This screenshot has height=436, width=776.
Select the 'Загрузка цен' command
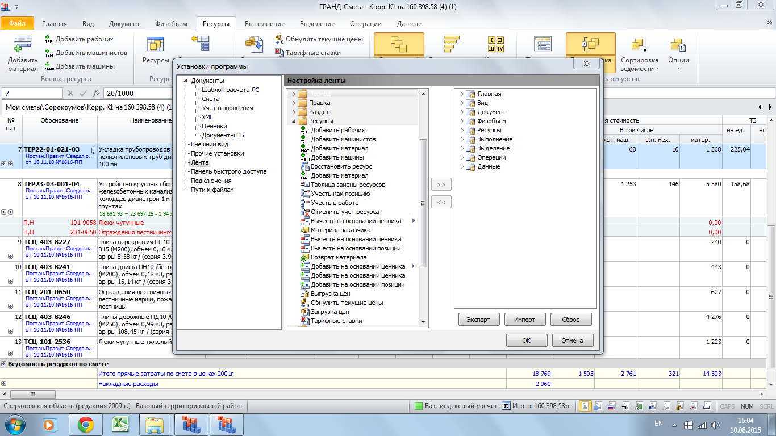[x=324, y=312]
